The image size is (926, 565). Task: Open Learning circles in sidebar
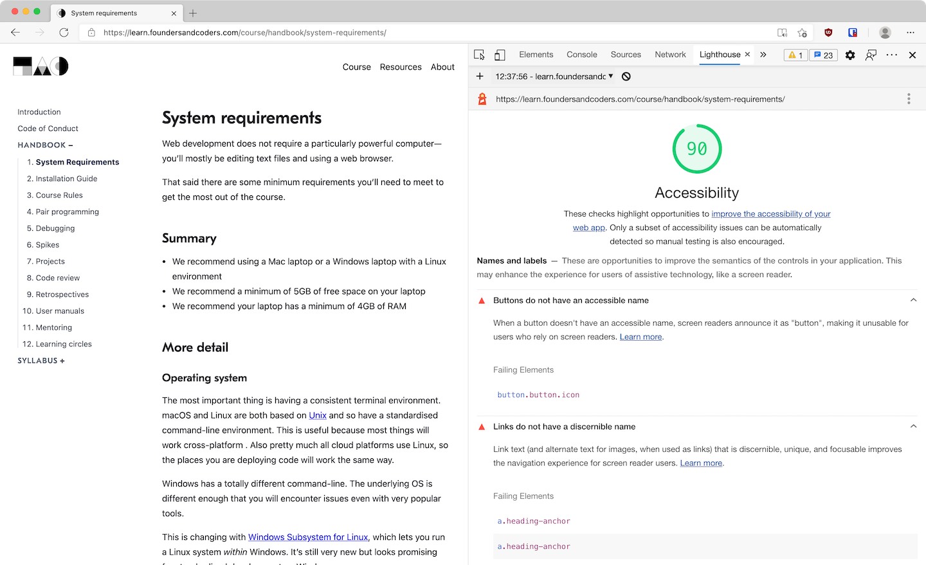click(64, 344)
